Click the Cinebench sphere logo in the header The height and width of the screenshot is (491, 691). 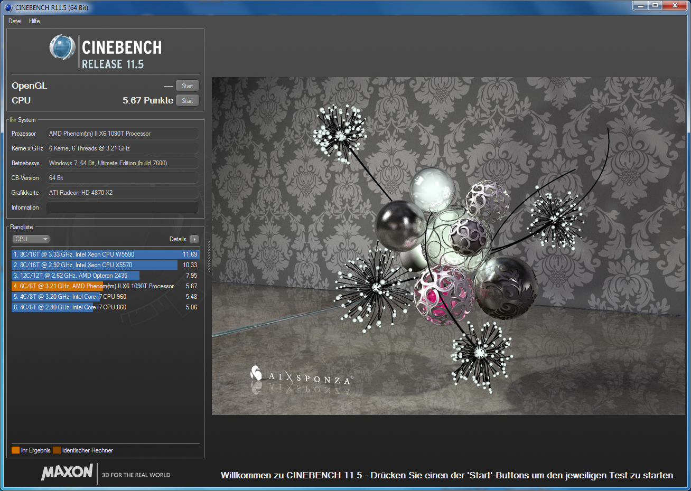pos(62,48)
